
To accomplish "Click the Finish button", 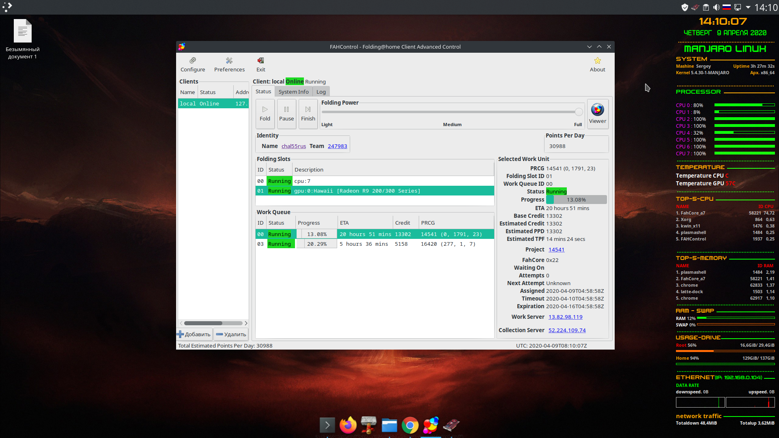I will pyautogui.click(x=308, y=114).
